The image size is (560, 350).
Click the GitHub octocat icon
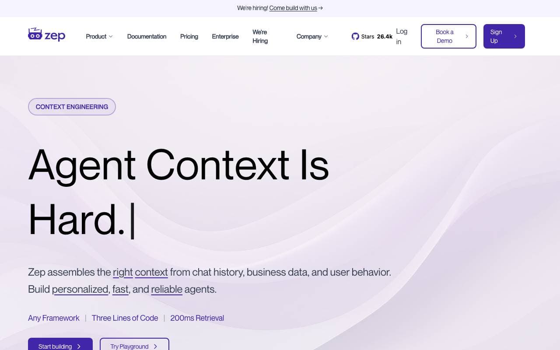point(355,36)
